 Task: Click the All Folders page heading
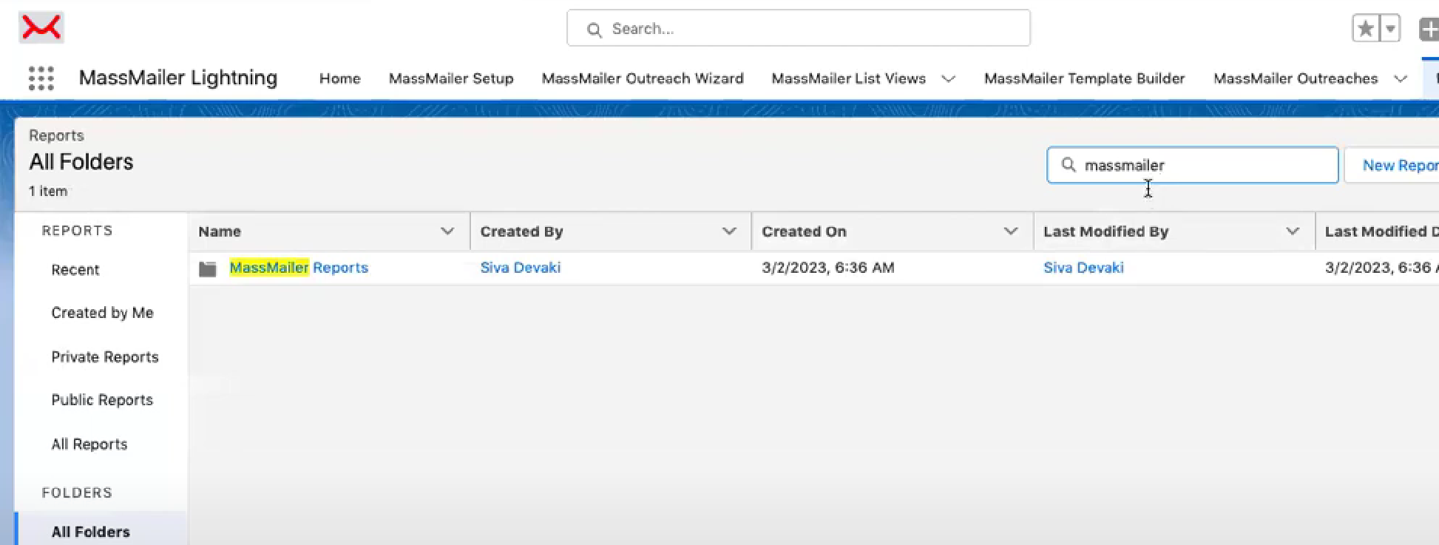[81, 162]
